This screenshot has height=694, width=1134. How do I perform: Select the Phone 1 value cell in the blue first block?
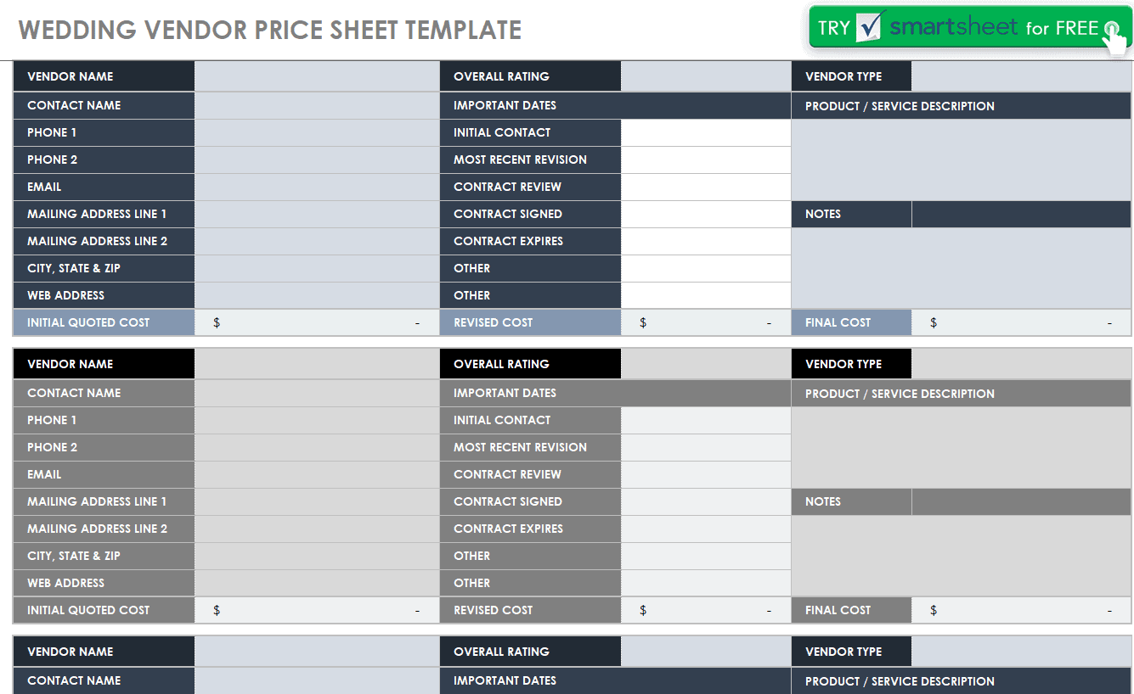pos(317,132)
